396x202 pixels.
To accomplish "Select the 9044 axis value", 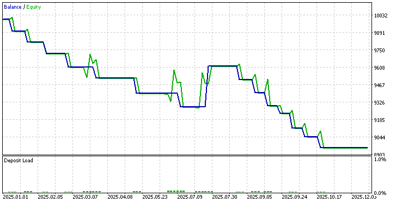I will coord(379,138).
